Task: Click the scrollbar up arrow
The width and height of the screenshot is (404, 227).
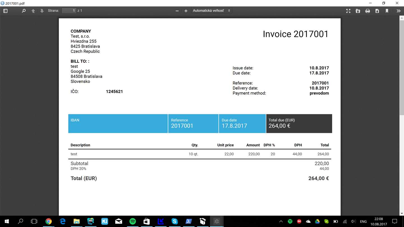Action: click(401, 18)
